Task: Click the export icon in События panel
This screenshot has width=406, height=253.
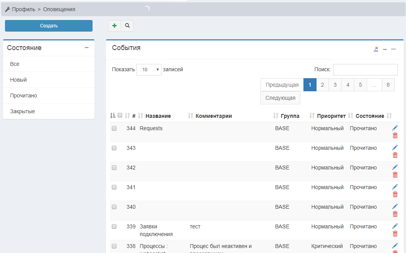Action: coord(376,49)
